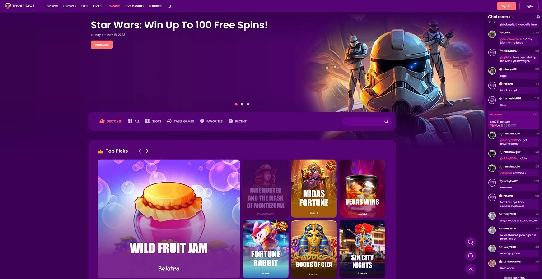
Task: Open the Esports menu item
Action: click(70, 6)
